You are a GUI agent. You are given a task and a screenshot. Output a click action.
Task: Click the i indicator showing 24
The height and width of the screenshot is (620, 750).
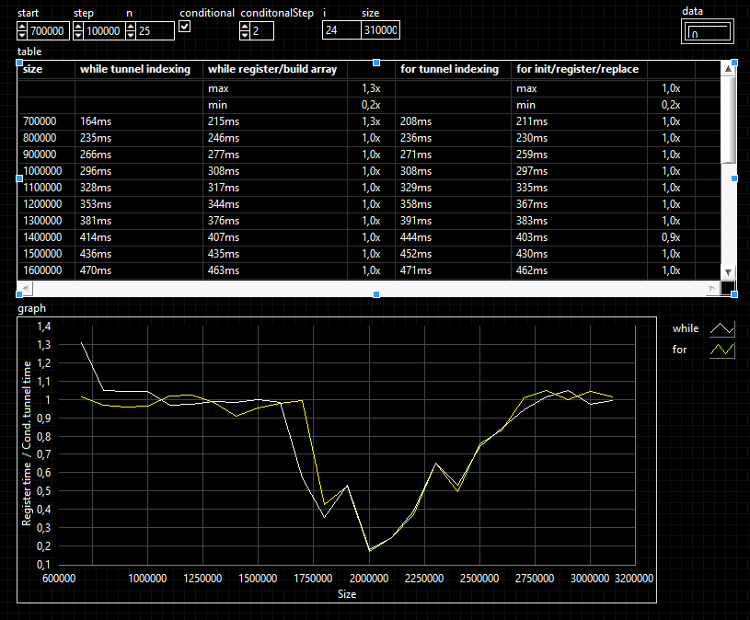[x=341, y=30]
